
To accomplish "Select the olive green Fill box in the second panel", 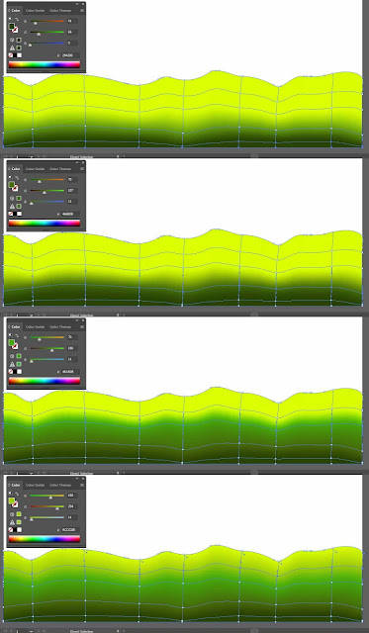I will [12, 184].
